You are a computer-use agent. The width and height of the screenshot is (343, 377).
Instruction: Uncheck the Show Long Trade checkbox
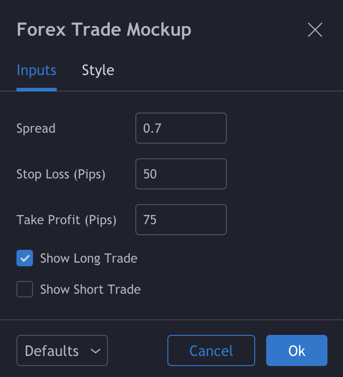click(x=25, y=258)
